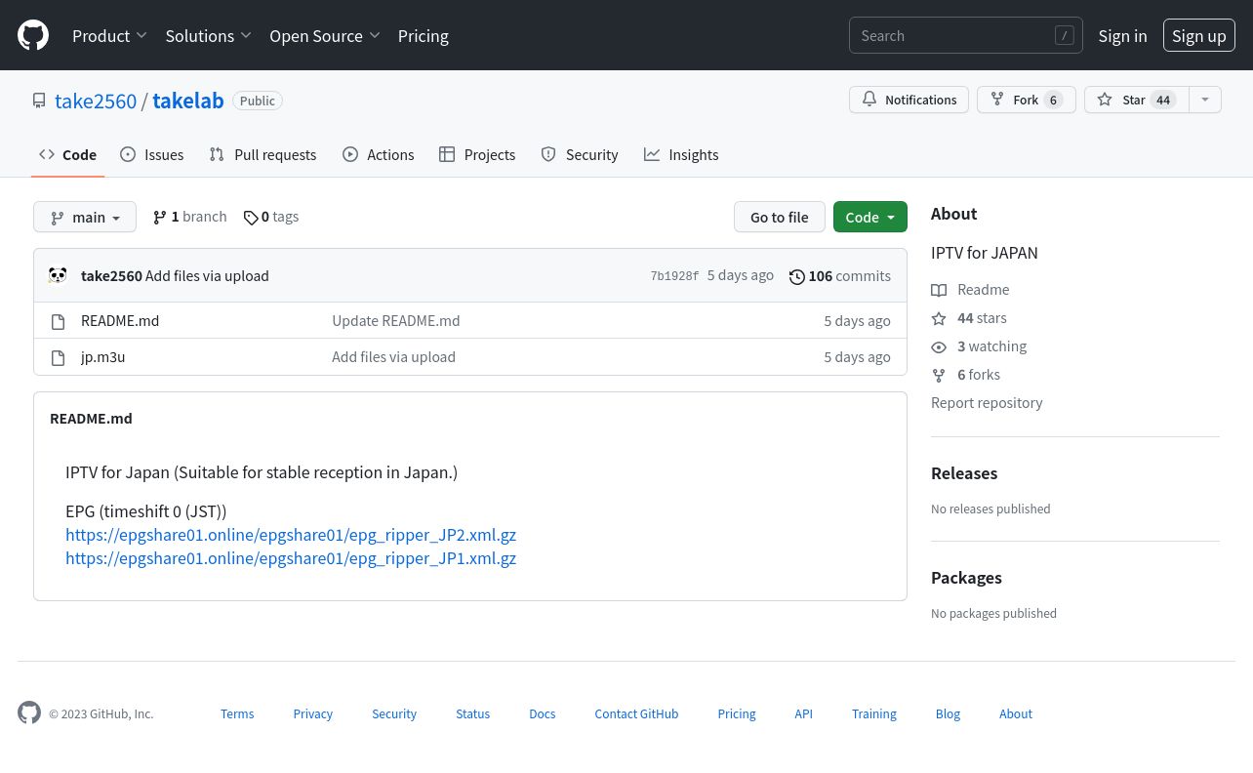View the 6 forks link in sidebar
This screenshot has height=773, width=1253.
(966, 375)
